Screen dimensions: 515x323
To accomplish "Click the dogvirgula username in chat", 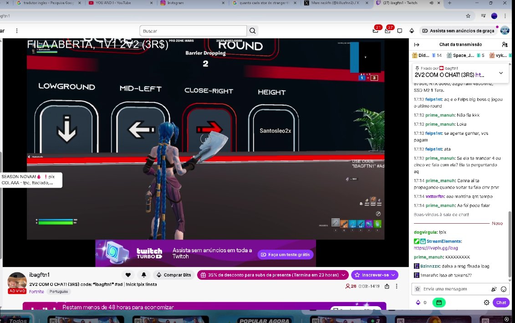I will pos(425,232).
